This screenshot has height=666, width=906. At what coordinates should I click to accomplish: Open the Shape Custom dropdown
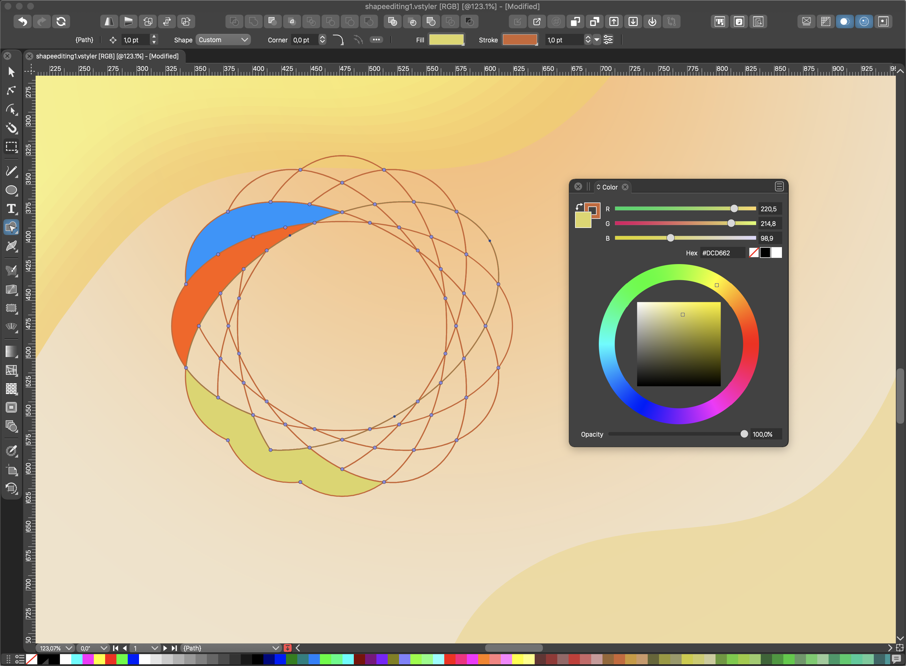(x=223, y=40)
